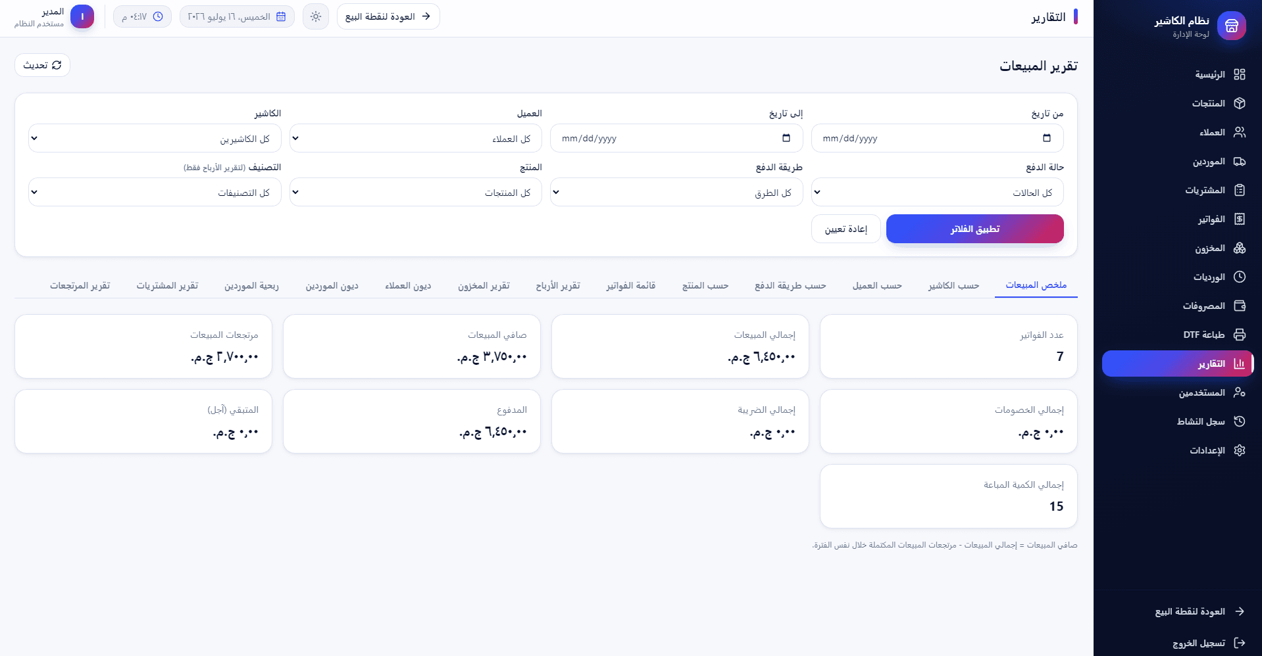The height and width of the screenshot is (656, 1262).
Task: Open calendar picker in 'من تاريخ' field
Action: coord(1047,138)
